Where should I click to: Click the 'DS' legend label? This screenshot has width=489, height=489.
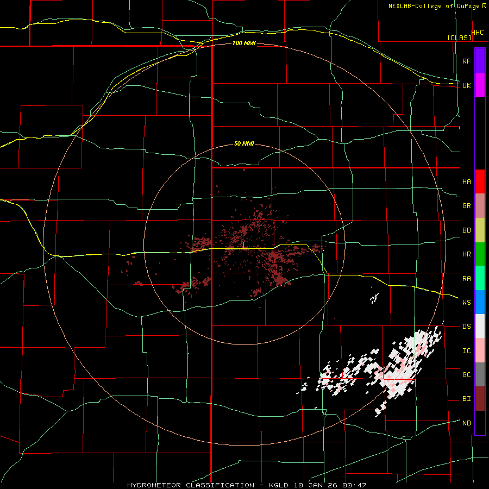[x=466, y=327]
